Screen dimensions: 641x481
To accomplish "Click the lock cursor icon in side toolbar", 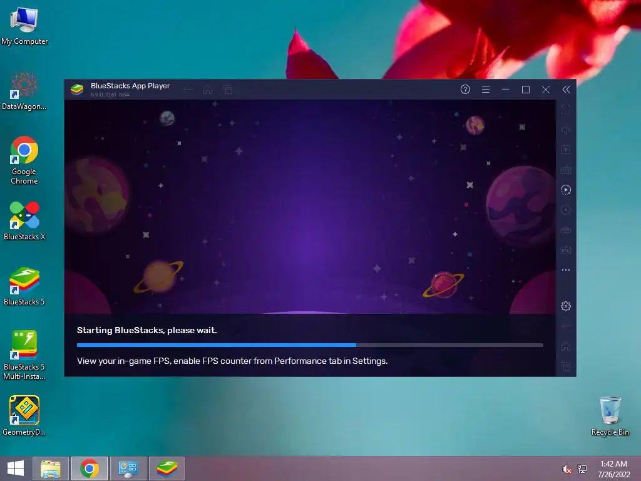I will pos(566,150).
